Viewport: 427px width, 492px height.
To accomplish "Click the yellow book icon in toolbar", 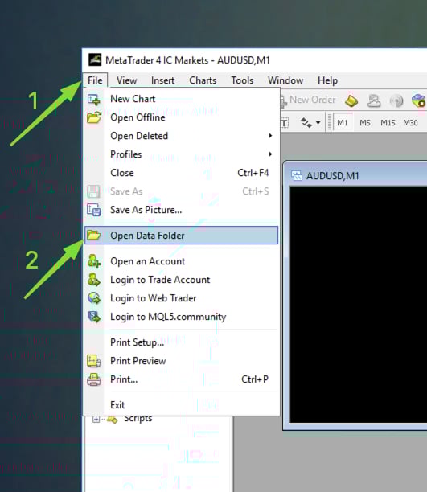I will point(351,100).
